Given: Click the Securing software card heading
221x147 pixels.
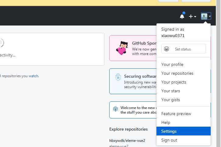Looking at the screenshot, I should point(140,76).
